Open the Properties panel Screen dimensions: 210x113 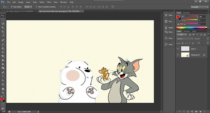click(169, 21)
